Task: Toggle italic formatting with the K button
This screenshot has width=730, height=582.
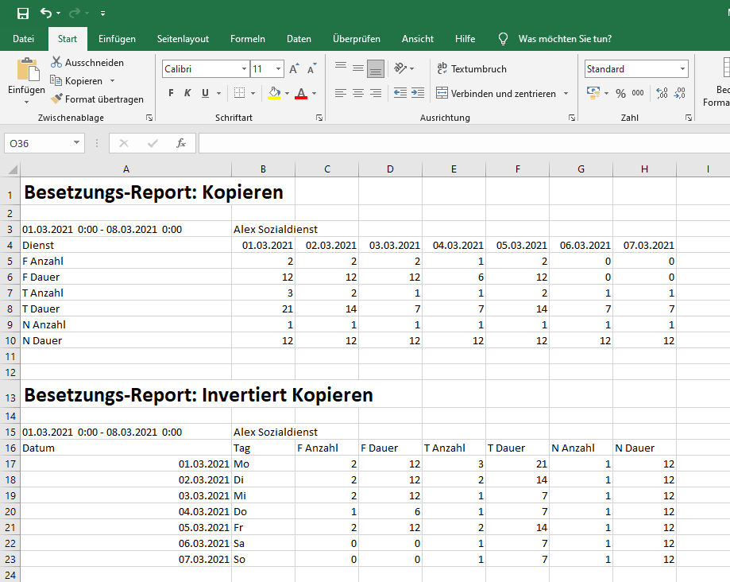Action: coord(188,94)
